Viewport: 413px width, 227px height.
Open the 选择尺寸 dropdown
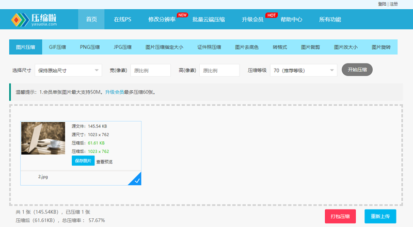point(68,71)
